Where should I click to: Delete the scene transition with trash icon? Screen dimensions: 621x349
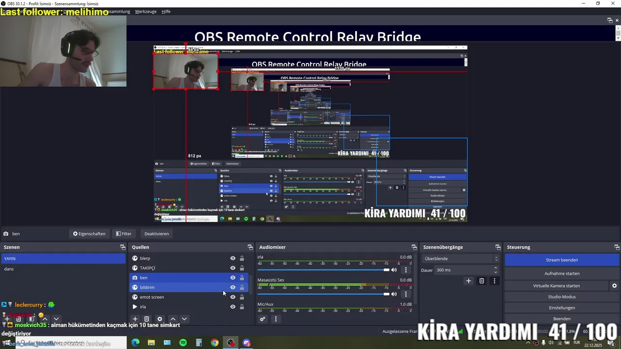click(482, 281)
